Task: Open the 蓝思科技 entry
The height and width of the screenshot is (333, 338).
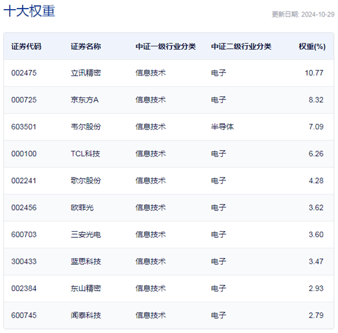Action: pyautogui.click(x=86, y=262)
